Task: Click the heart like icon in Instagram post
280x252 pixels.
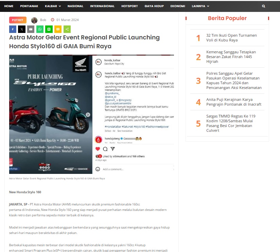Action: [x=98, y=149]
